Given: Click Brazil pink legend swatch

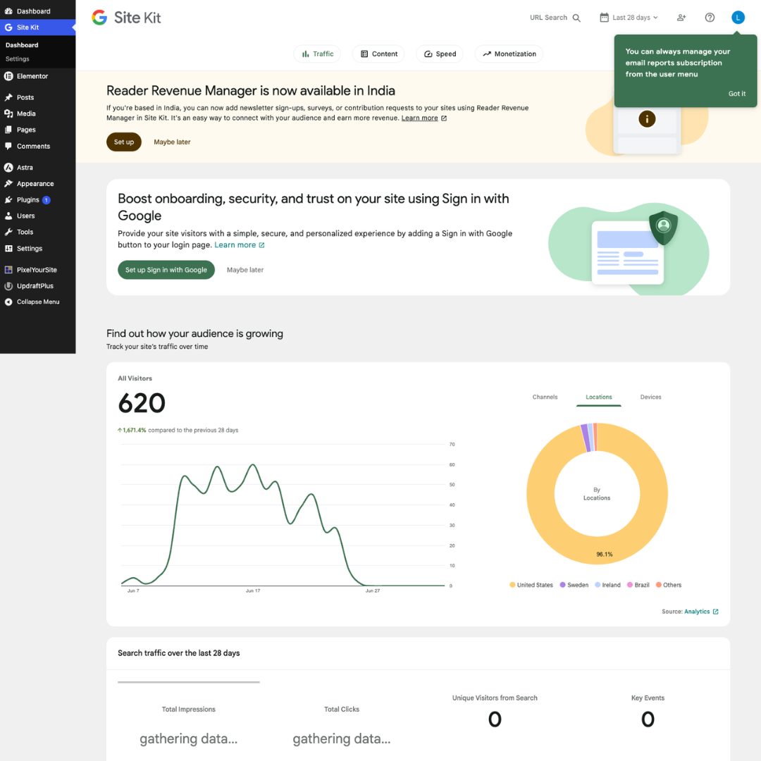Looking at the screenshot, I should [x=630, y=585].
